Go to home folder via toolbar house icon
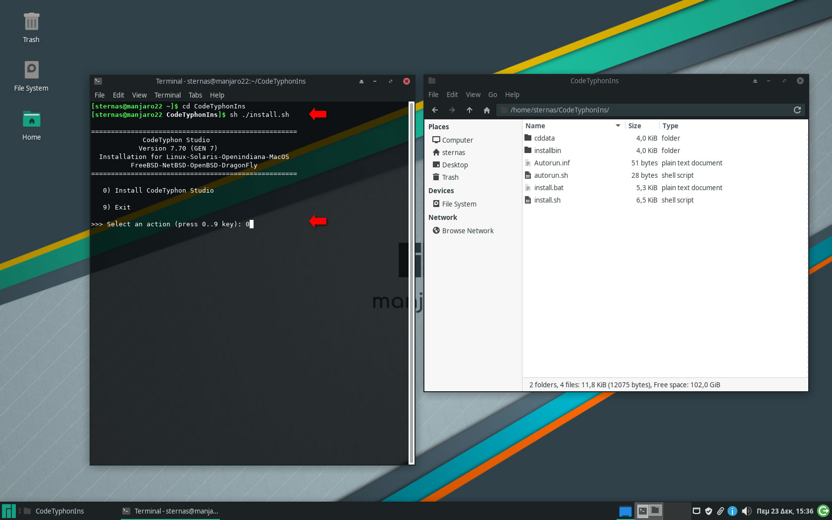The height and width of the screenshot is (520, 832). 486,110
